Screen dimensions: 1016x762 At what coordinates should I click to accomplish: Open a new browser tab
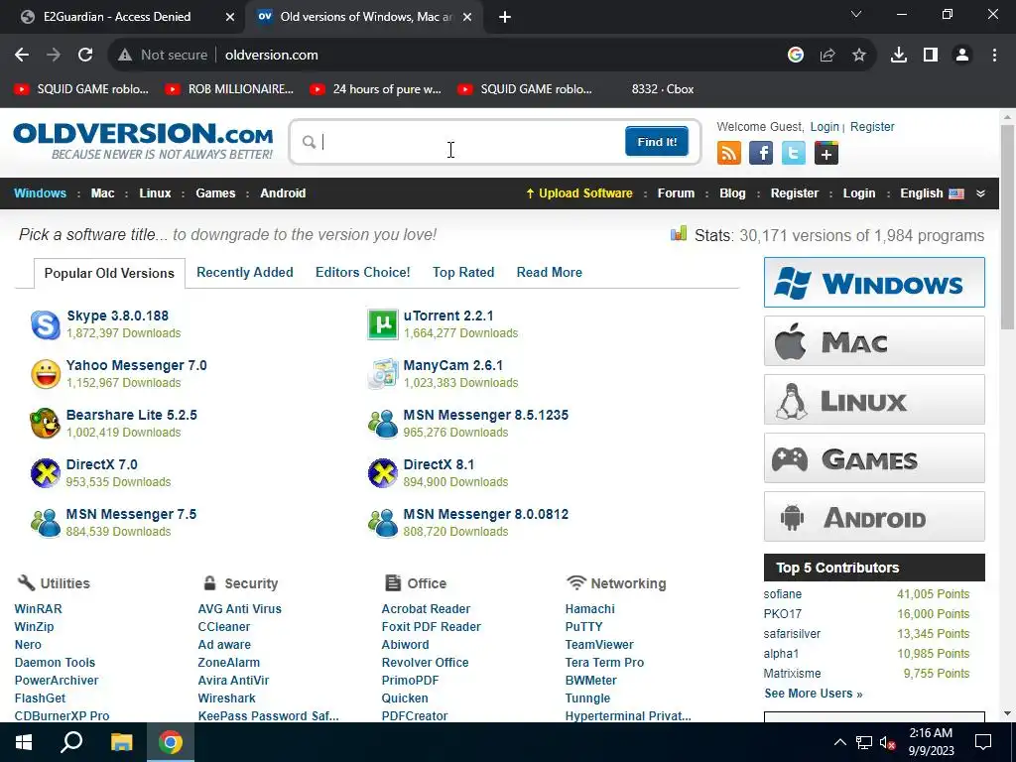tap(505, 18)
